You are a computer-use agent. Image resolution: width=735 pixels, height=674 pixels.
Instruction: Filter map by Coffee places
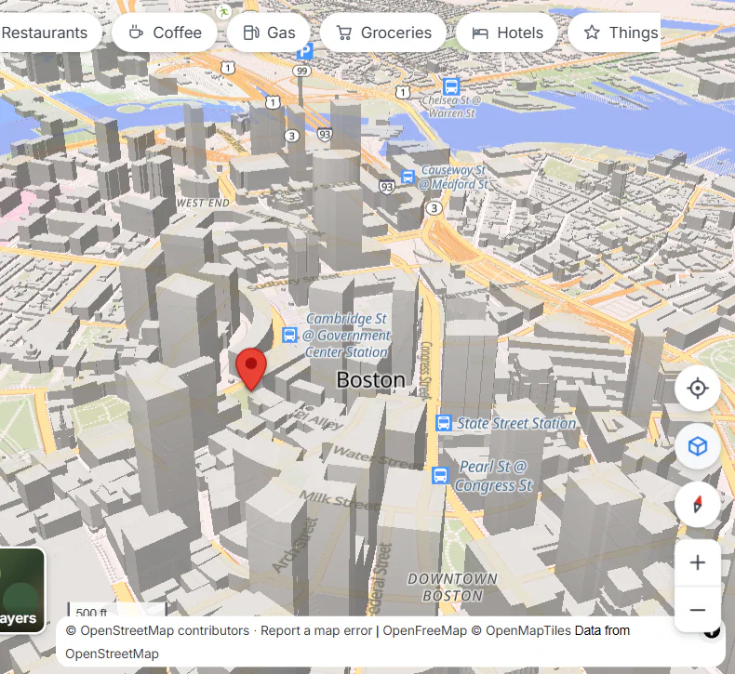point(165,33)
